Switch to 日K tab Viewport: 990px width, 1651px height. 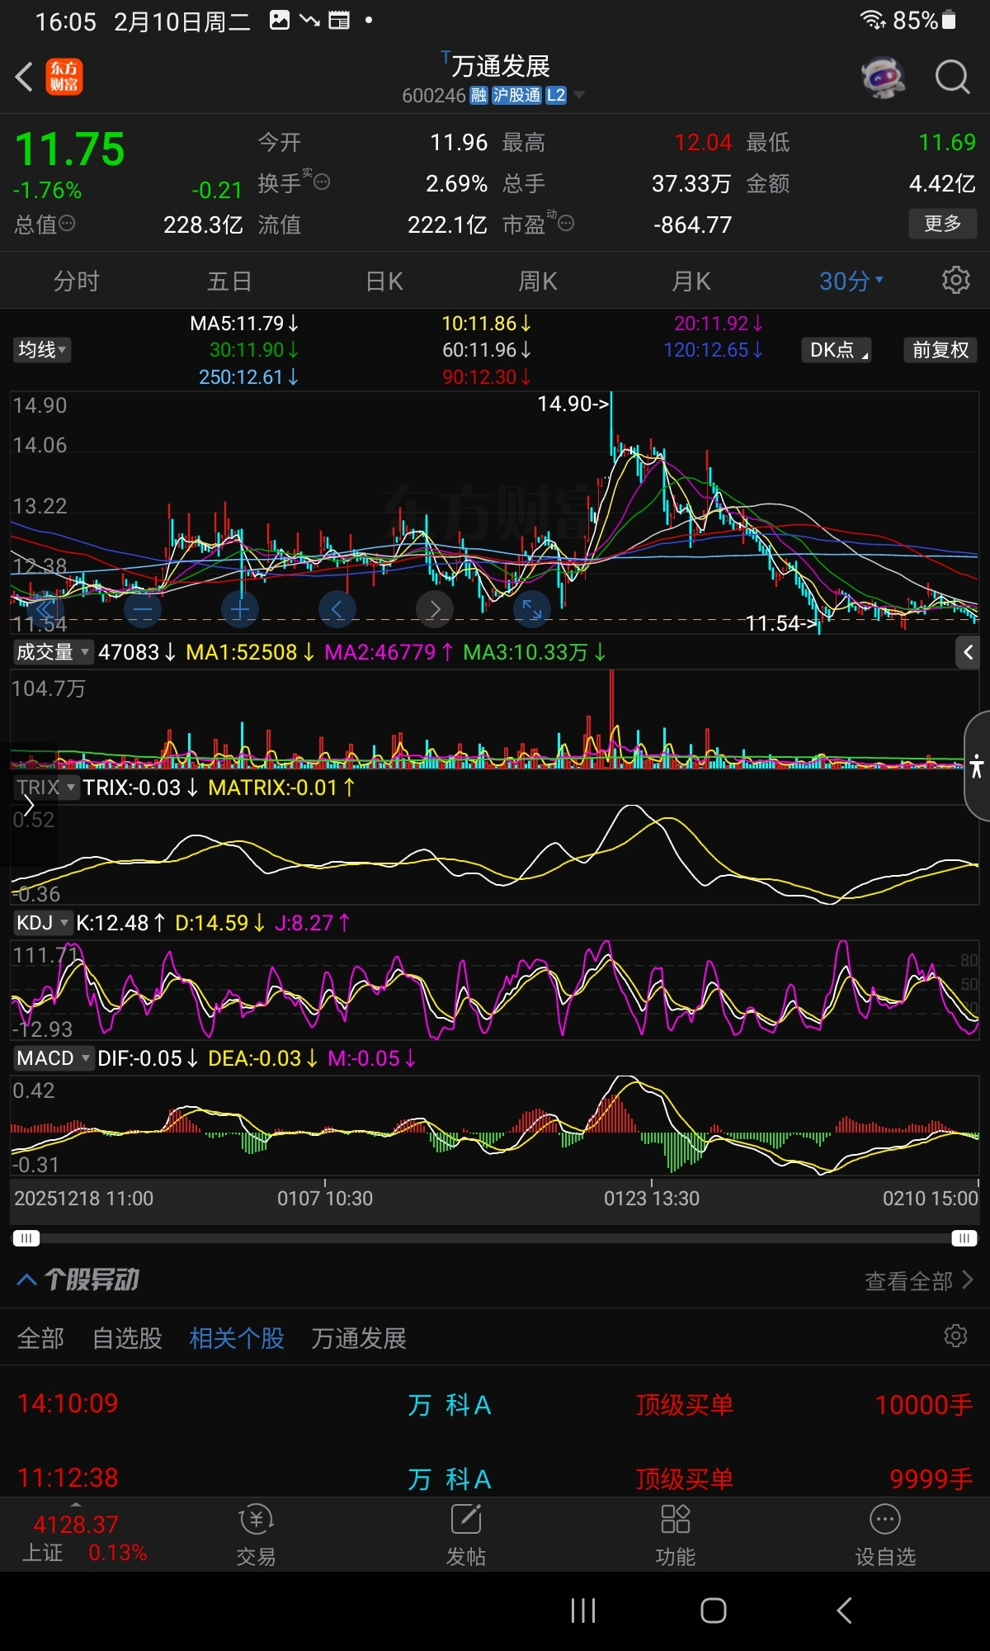coord(384,281)
